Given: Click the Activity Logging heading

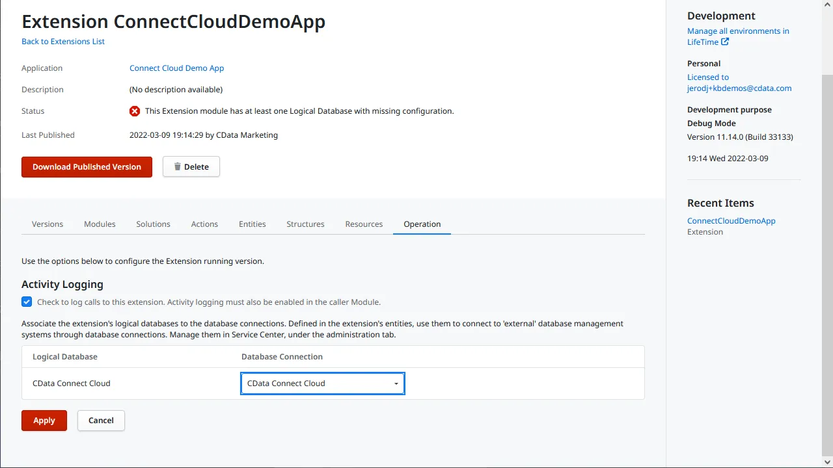Looking at the screenshot, I should 62,284.
